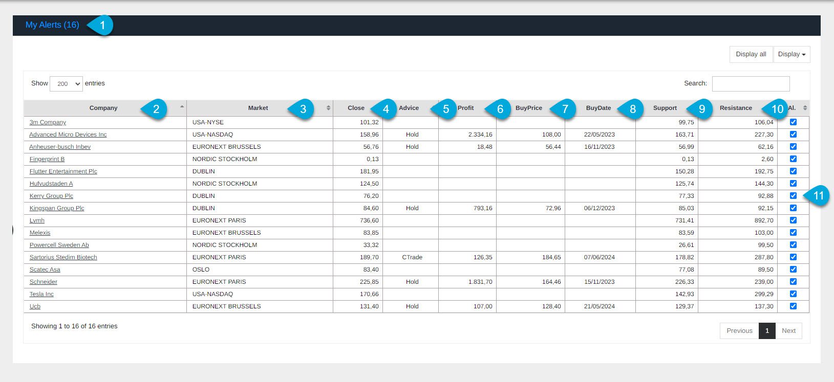The width and height of the screenshot is (834, 382).
Task: Sort table by Resistance column header
Action: [735, 108]
